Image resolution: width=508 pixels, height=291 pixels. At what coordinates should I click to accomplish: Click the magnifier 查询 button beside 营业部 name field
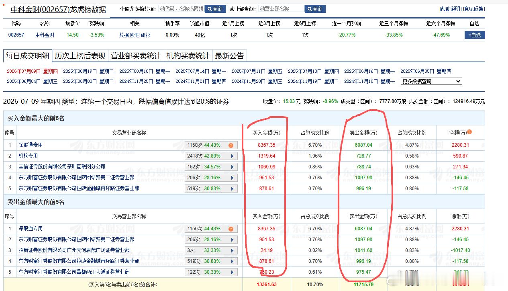(x=315, y=9)
